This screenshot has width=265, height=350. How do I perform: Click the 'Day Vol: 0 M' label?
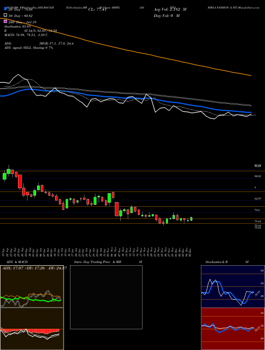166,15
